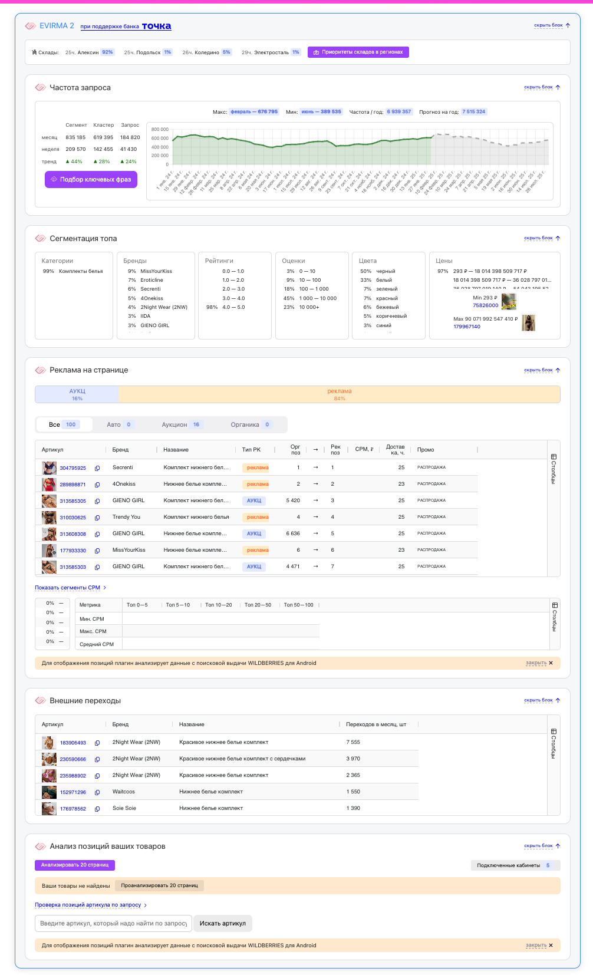Screen dimensions: 593x975
Task: Copy article 183906493 with copy icon
Action: coord(97,743)
